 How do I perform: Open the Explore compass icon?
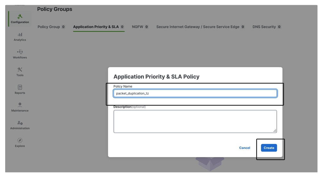pyautogui.click(x=20, y=140)
